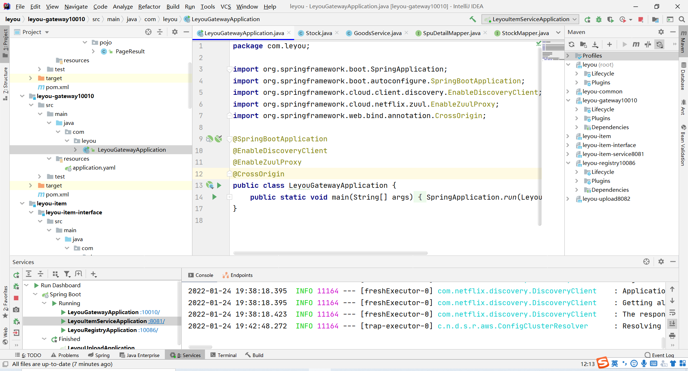Screen dimensions: 688x371
Task: Click Sogou input method tray icon
Action: pyautogui.click(x=603, y=363)
